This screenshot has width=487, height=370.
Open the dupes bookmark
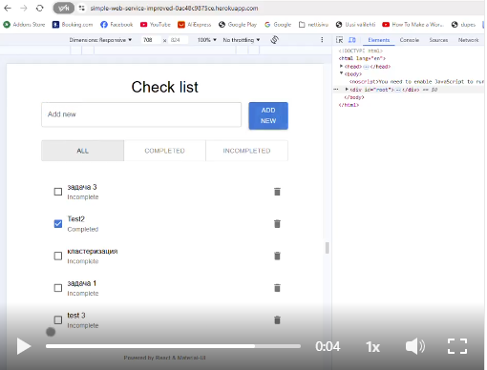coord(463,25)
